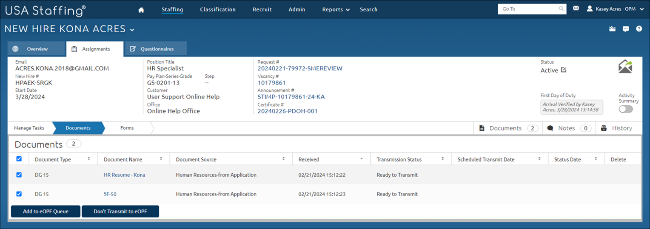Click the Questionnaires edit icon

tap(133, 49)
